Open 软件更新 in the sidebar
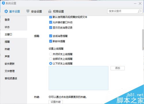144x104 pixels. pos(14,64)
